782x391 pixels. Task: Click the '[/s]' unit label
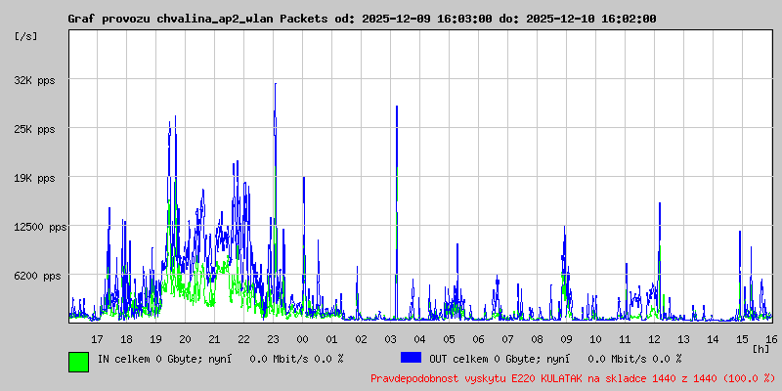(x=26, y=36)
